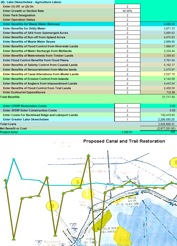Click CFERP Restoration Costs input cell
177x246 pixels.
[127, 106]
